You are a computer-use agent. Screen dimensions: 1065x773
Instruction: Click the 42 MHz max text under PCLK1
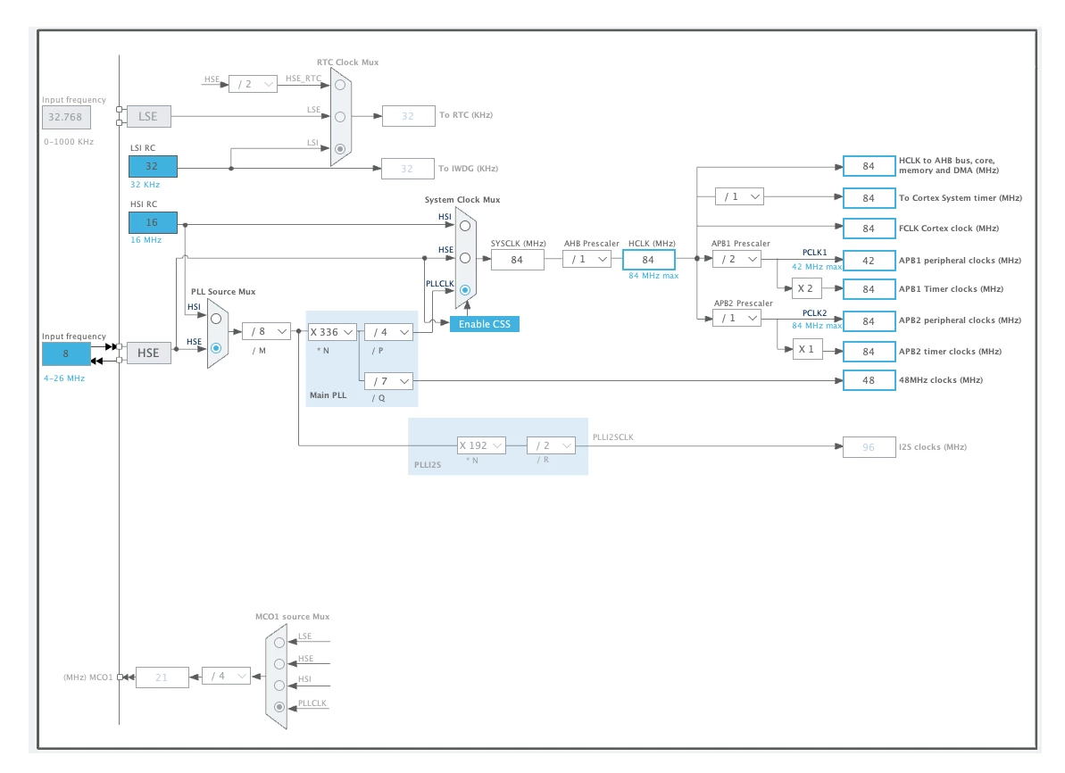tap(817, 266)
